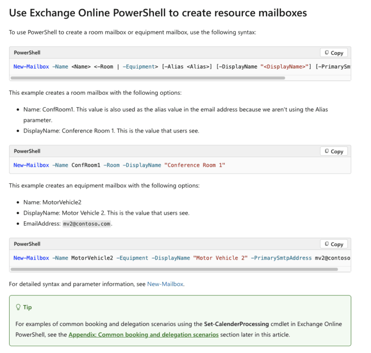Screen dimensions: 371x353
Task: Click the copy icon in first code block
Action: coord(327,52)
